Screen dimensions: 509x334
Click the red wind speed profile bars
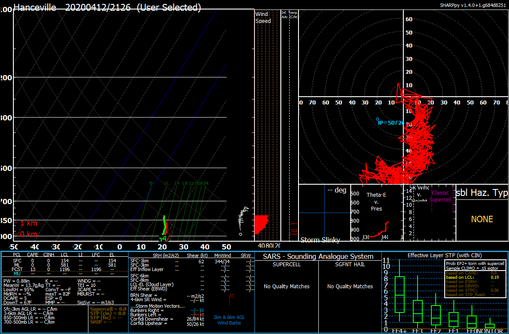click(x=261, y=224)
